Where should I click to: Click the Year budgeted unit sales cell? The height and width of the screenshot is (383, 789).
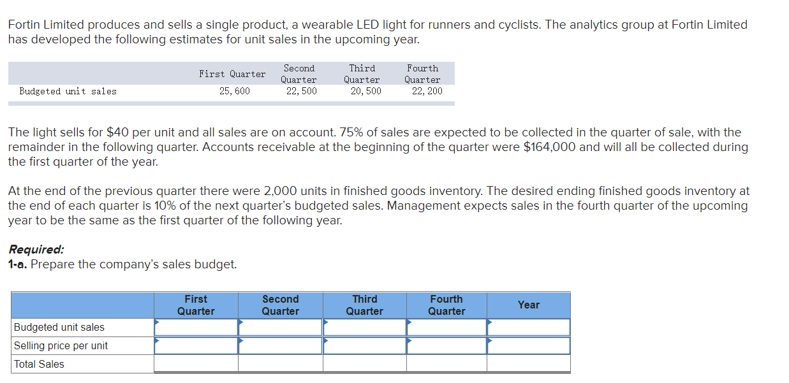click(x=528, y=327)
